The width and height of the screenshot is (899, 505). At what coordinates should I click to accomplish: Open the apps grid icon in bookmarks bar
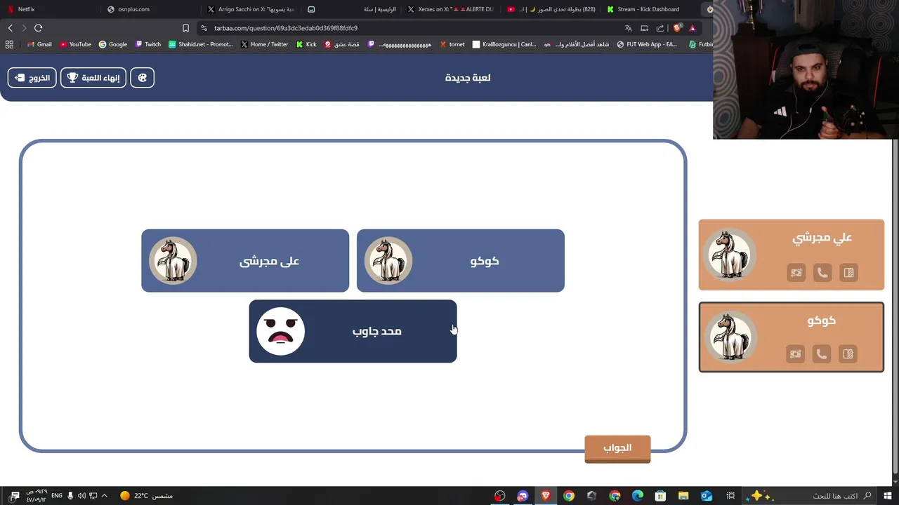point(9,44)
